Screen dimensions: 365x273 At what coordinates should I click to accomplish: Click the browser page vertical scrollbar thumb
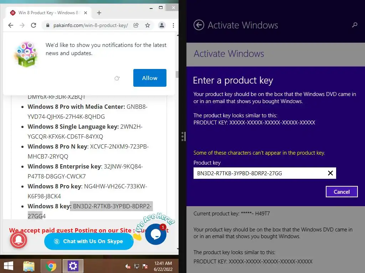tap(177, 75)
